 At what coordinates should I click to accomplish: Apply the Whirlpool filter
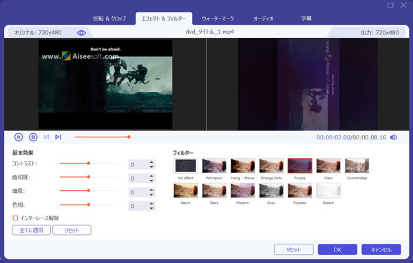214,165
